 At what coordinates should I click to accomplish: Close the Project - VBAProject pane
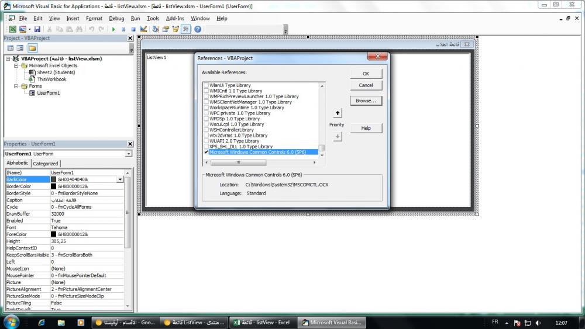(x=130, y=38)
